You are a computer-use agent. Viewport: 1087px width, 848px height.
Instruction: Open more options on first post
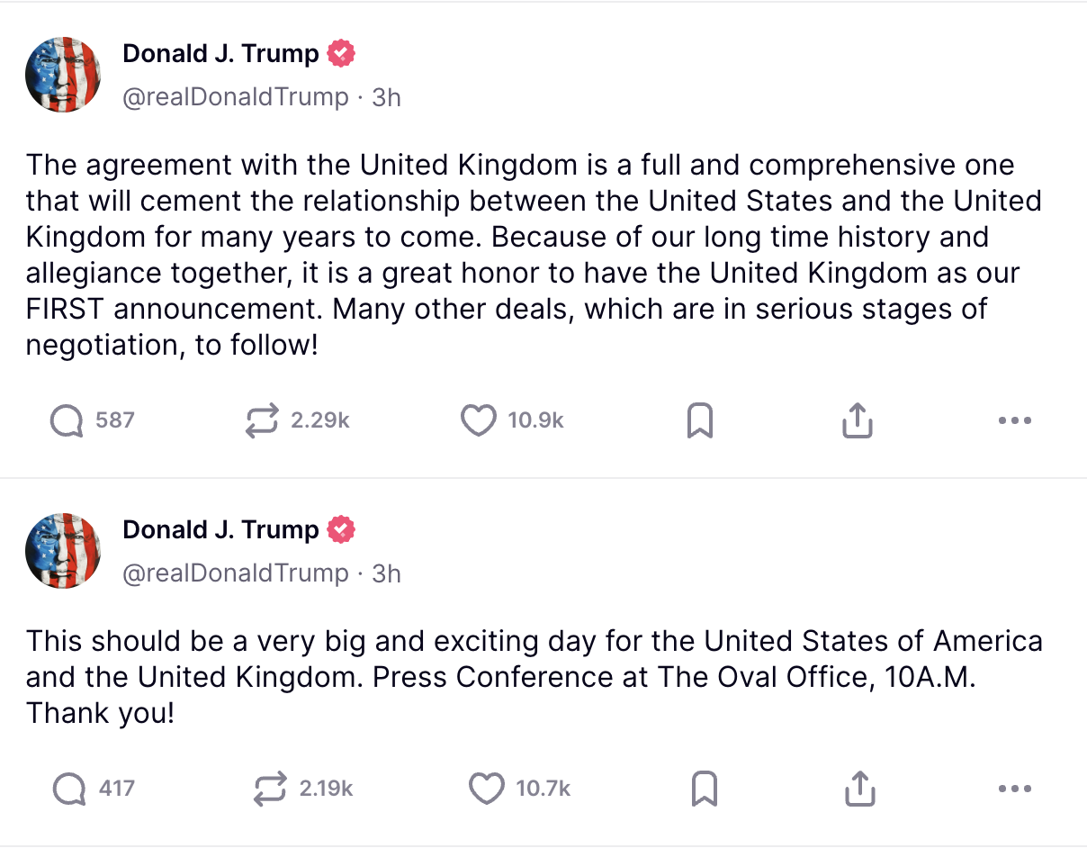coord(1015,420)
